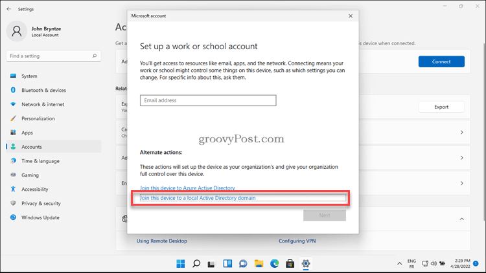Click the volume icon in system tray

coord(434,264)
